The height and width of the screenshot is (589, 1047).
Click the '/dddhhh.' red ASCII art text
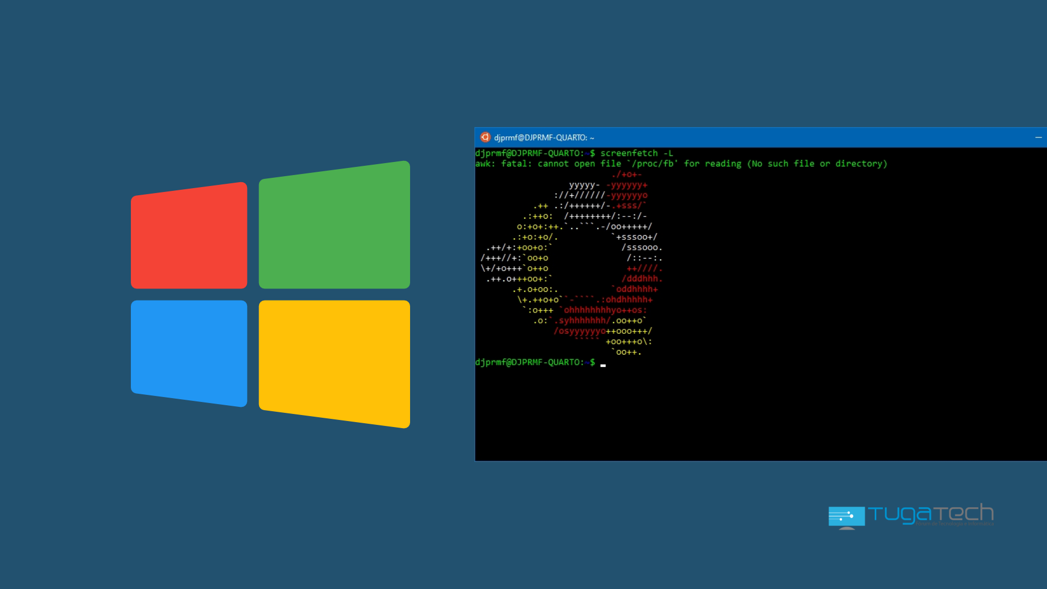point(642,279)
